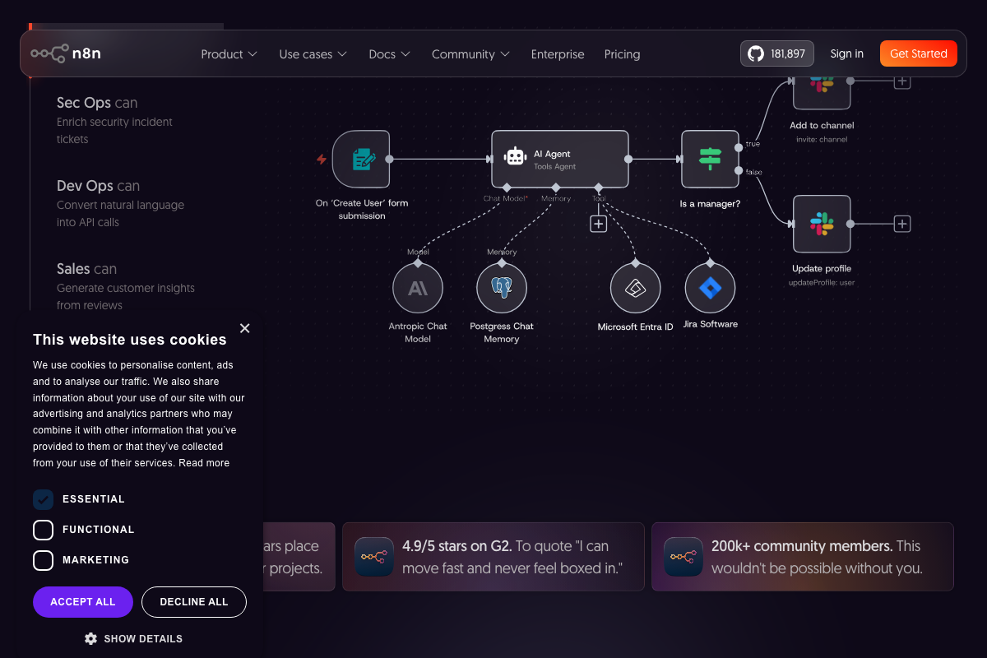The height and width of the screenshot is (658, 987).
Task: Toggle the Essential cookies checkbox
Action: click(43, 499)
